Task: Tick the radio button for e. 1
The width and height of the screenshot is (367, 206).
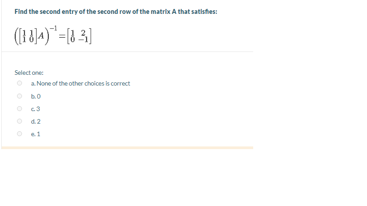Action: pos(19,133)
